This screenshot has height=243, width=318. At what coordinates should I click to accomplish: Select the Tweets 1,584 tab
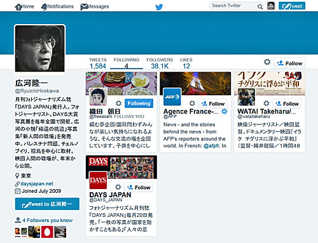pos(98,63)
